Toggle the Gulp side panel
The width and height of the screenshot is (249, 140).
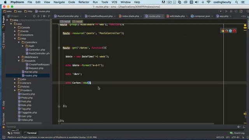4,105
